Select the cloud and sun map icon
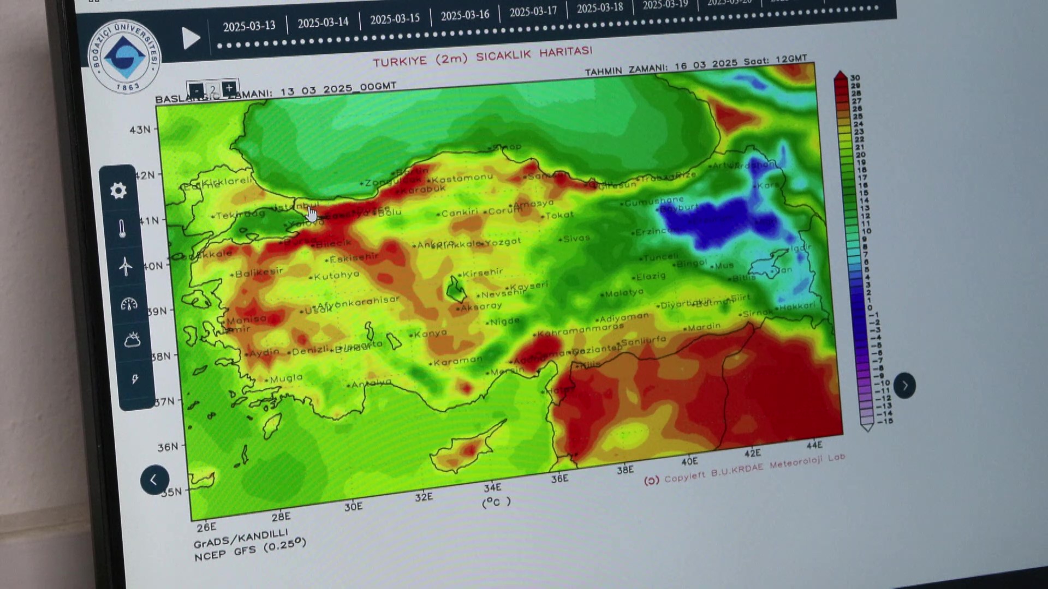 (132, 340)
